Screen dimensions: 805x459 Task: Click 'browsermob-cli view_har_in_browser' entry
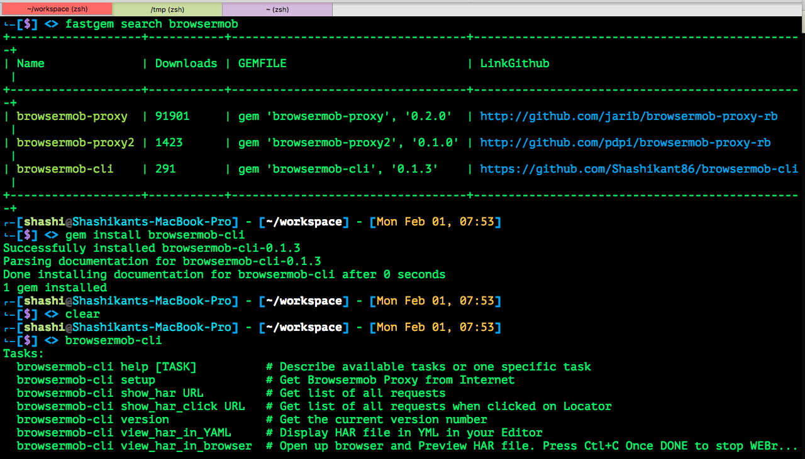[135, 446]
